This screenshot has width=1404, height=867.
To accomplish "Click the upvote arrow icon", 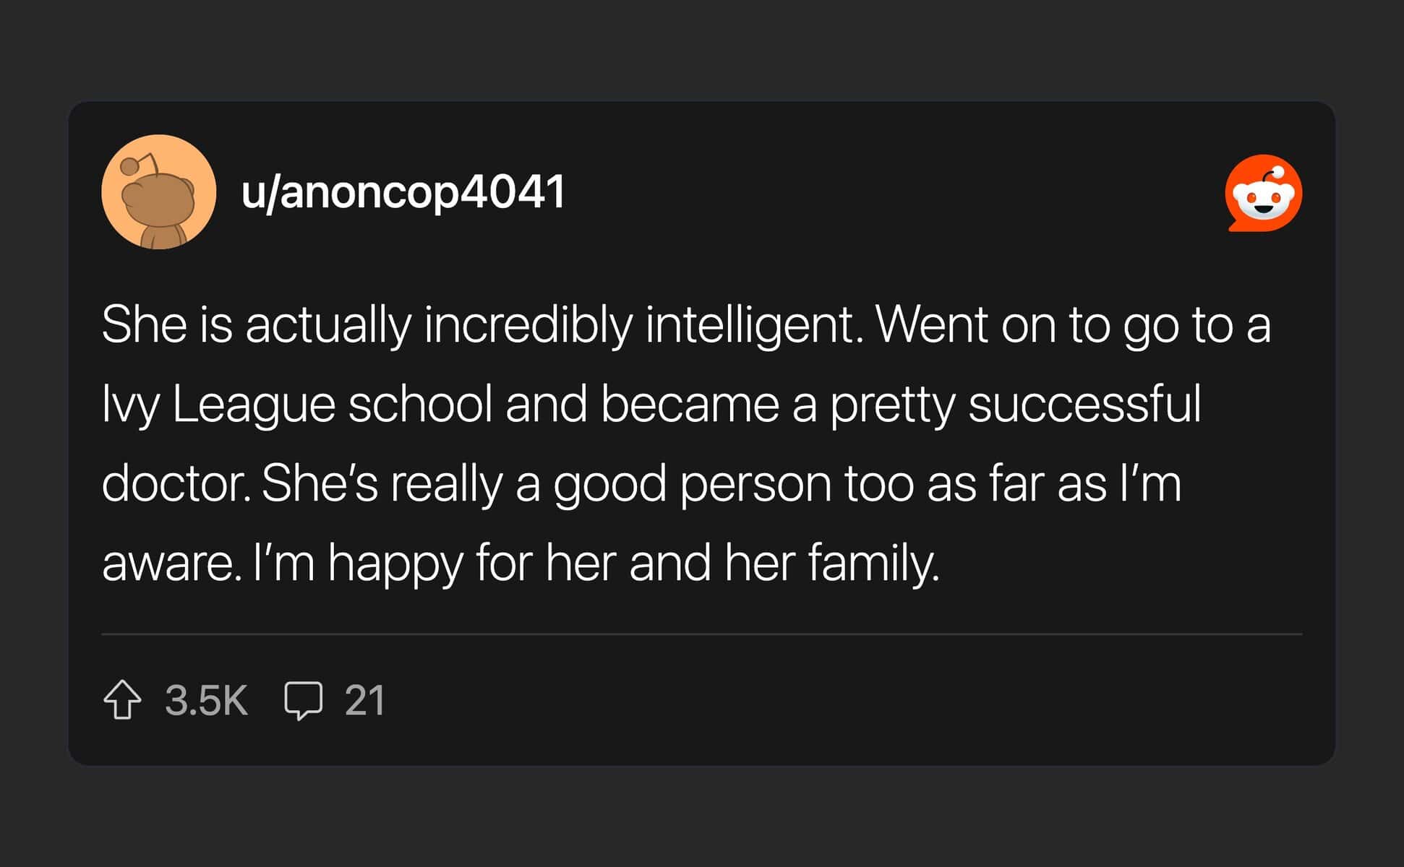I will click(x=122, y=699).
